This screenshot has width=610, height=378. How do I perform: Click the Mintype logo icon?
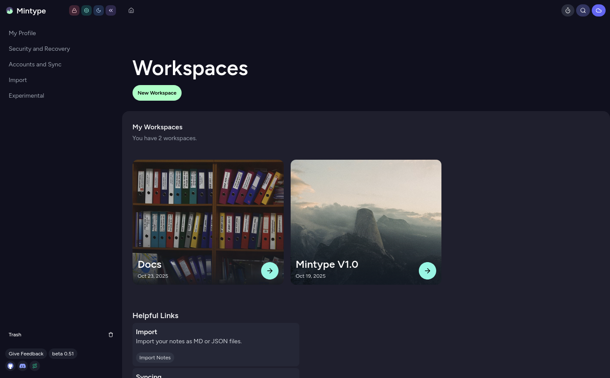(x=10, y=11)
